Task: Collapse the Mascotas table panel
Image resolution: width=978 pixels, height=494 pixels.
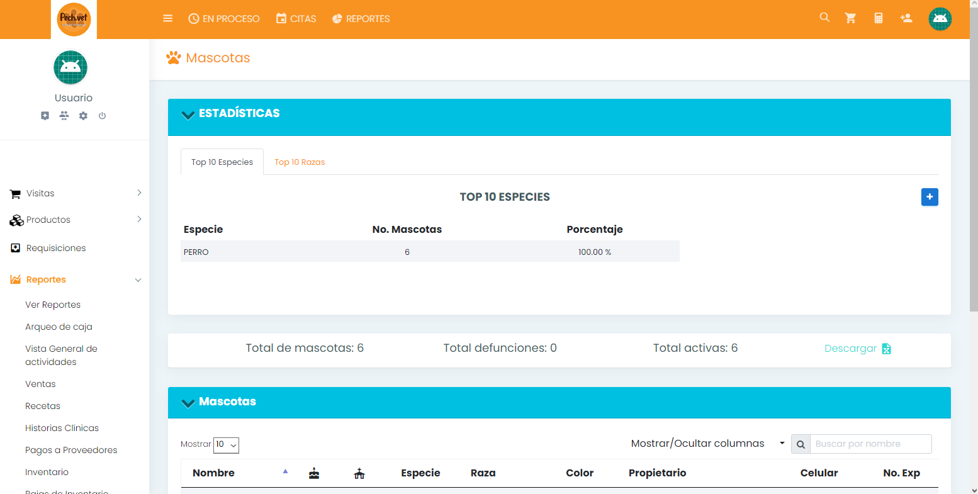Action: click(x=188, y=403)
